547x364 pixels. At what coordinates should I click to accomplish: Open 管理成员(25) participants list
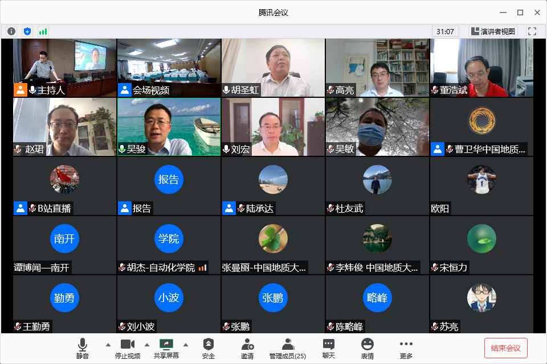288,348
